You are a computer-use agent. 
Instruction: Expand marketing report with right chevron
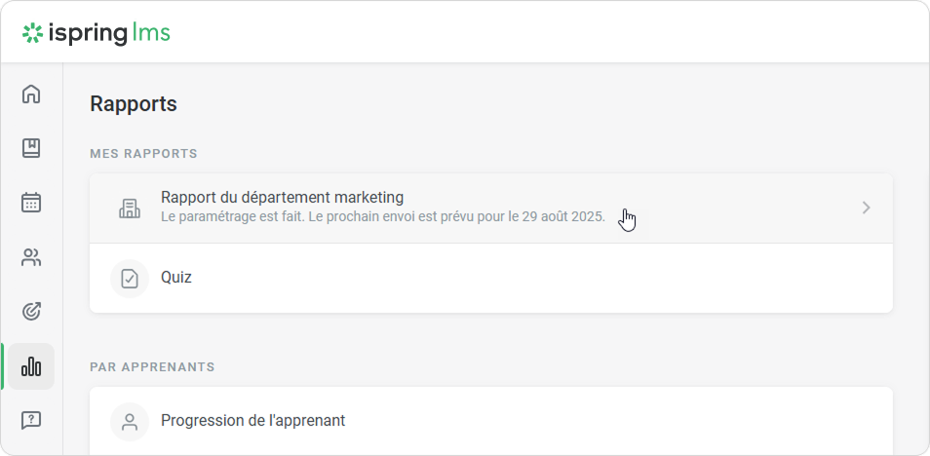(x=866, y=208)
